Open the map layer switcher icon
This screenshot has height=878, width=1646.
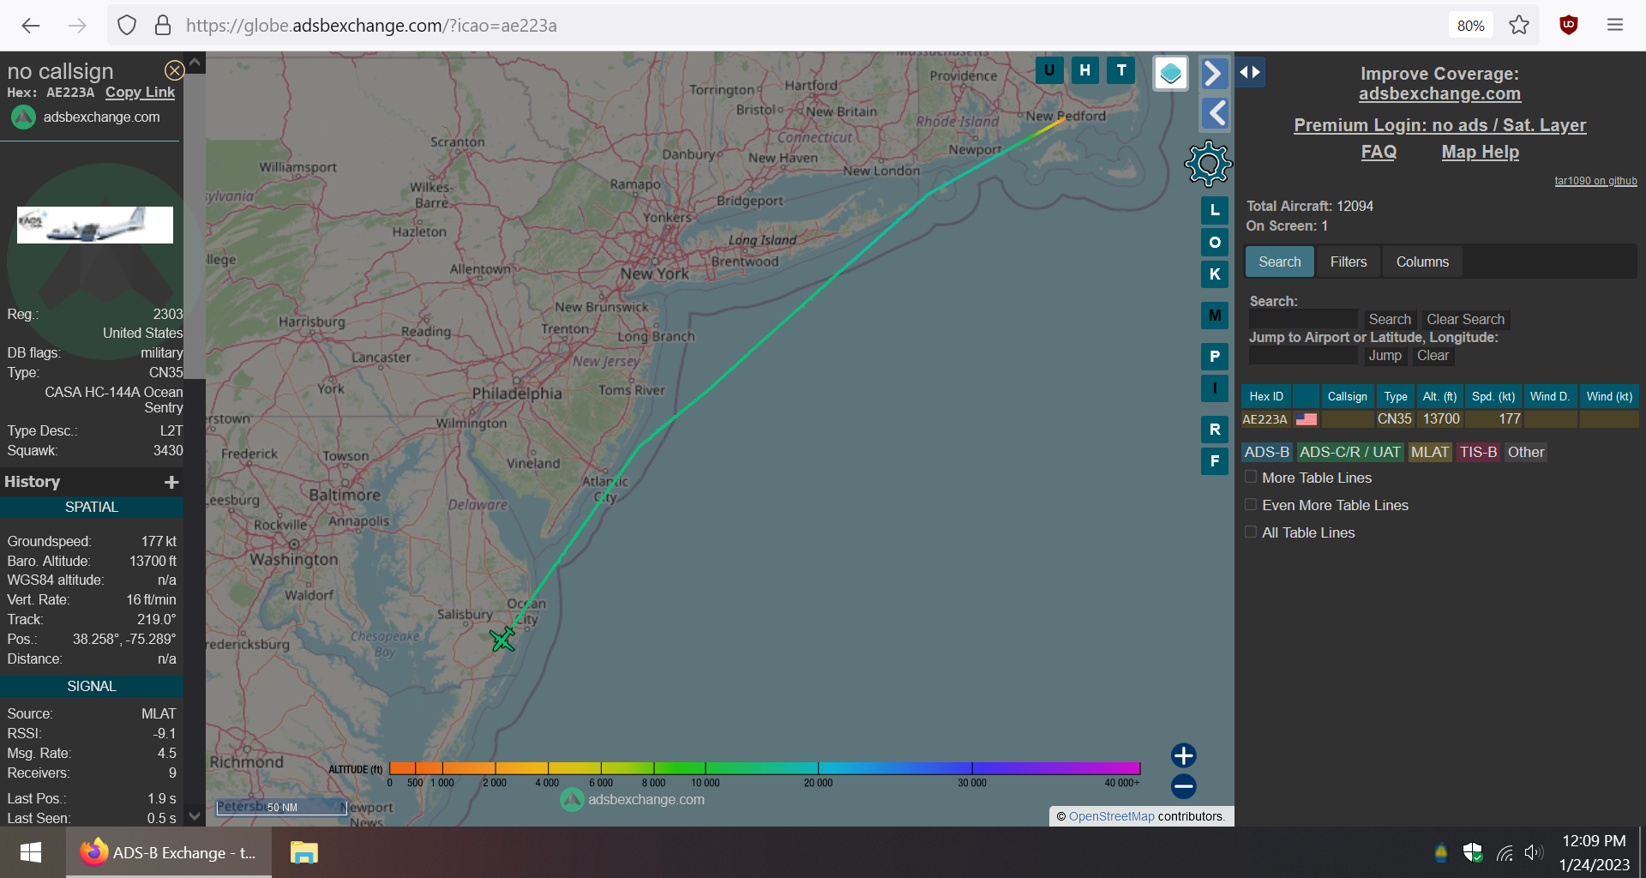click(1171, 74)
